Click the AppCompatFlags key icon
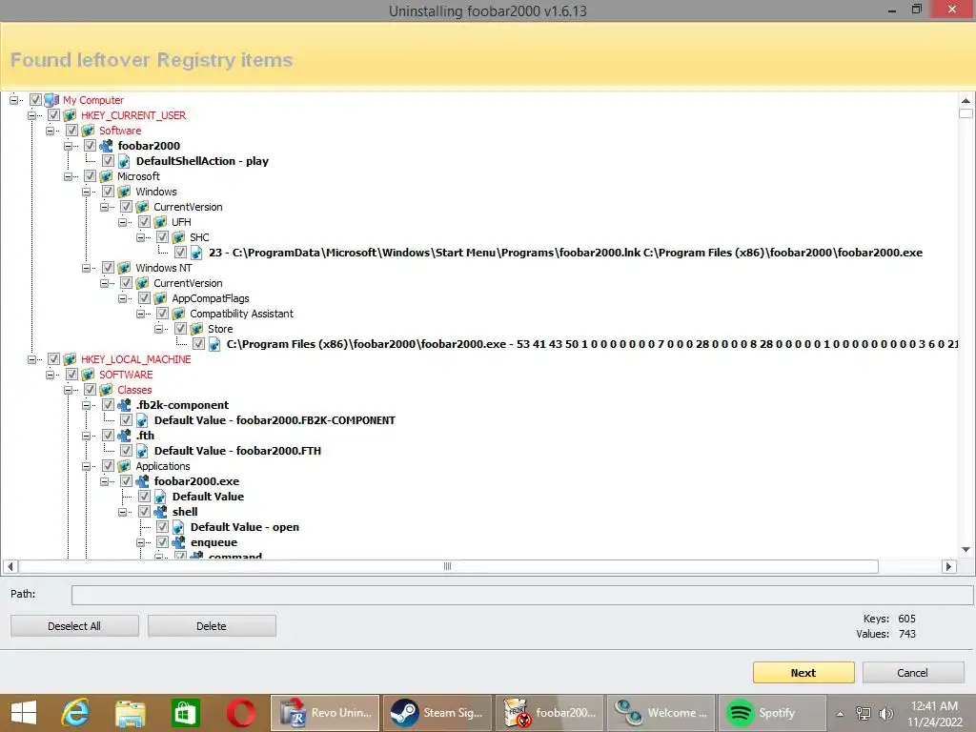Viewport: 976px width, 732px height. point(160,298)
